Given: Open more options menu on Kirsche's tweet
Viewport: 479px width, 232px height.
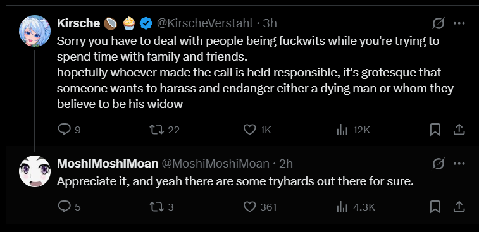Looking at the screenshot, I should click(459, 23).
